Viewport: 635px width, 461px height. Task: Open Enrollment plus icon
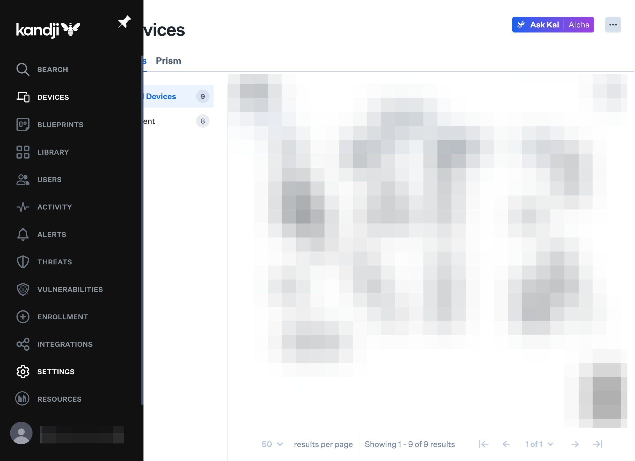pyautogui.click(x=23, y=317)
